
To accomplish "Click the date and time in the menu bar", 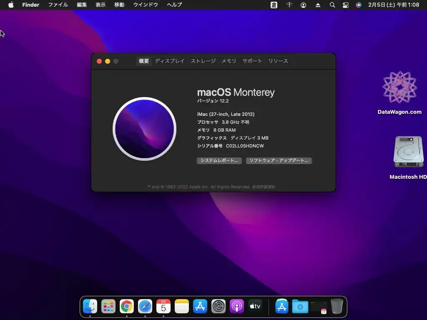I will coord(394,5).
